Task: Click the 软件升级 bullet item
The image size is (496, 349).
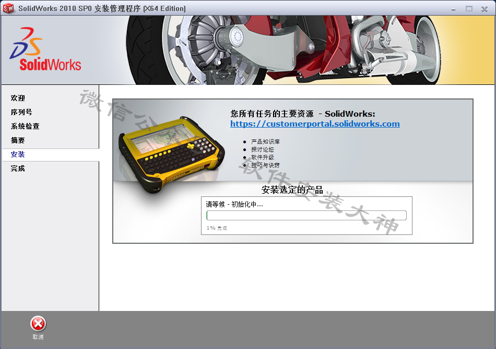Action: 262,157
